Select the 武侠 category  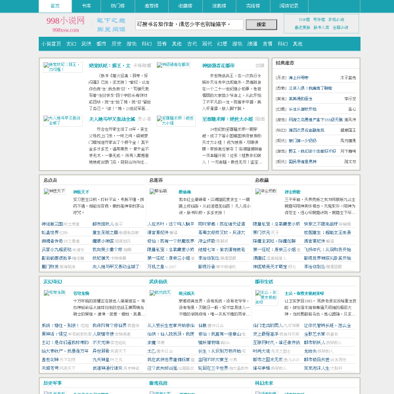pos(86,44)
